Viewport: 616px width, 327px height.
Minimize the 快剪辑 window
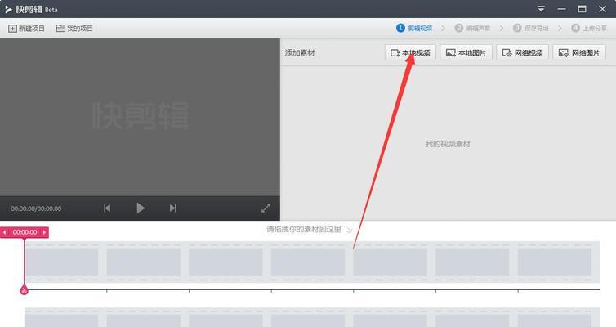[x=562, y=9]
